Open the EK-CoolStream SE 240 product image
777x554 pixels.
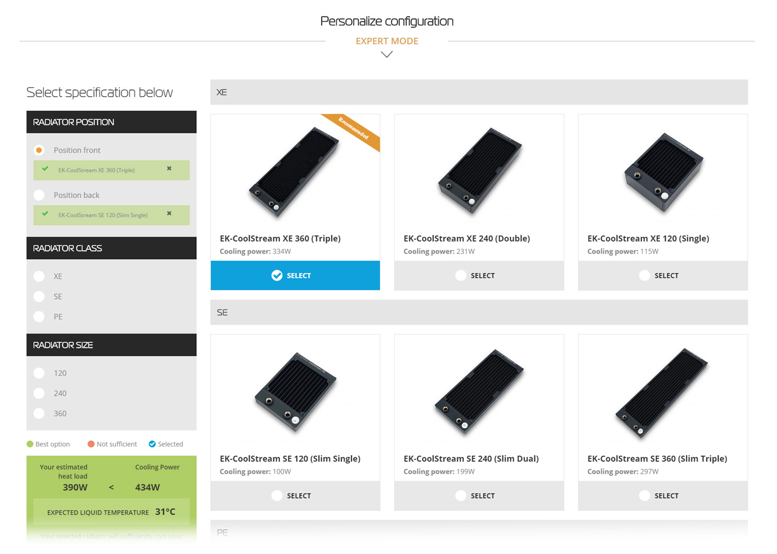(x=479, y=392)
